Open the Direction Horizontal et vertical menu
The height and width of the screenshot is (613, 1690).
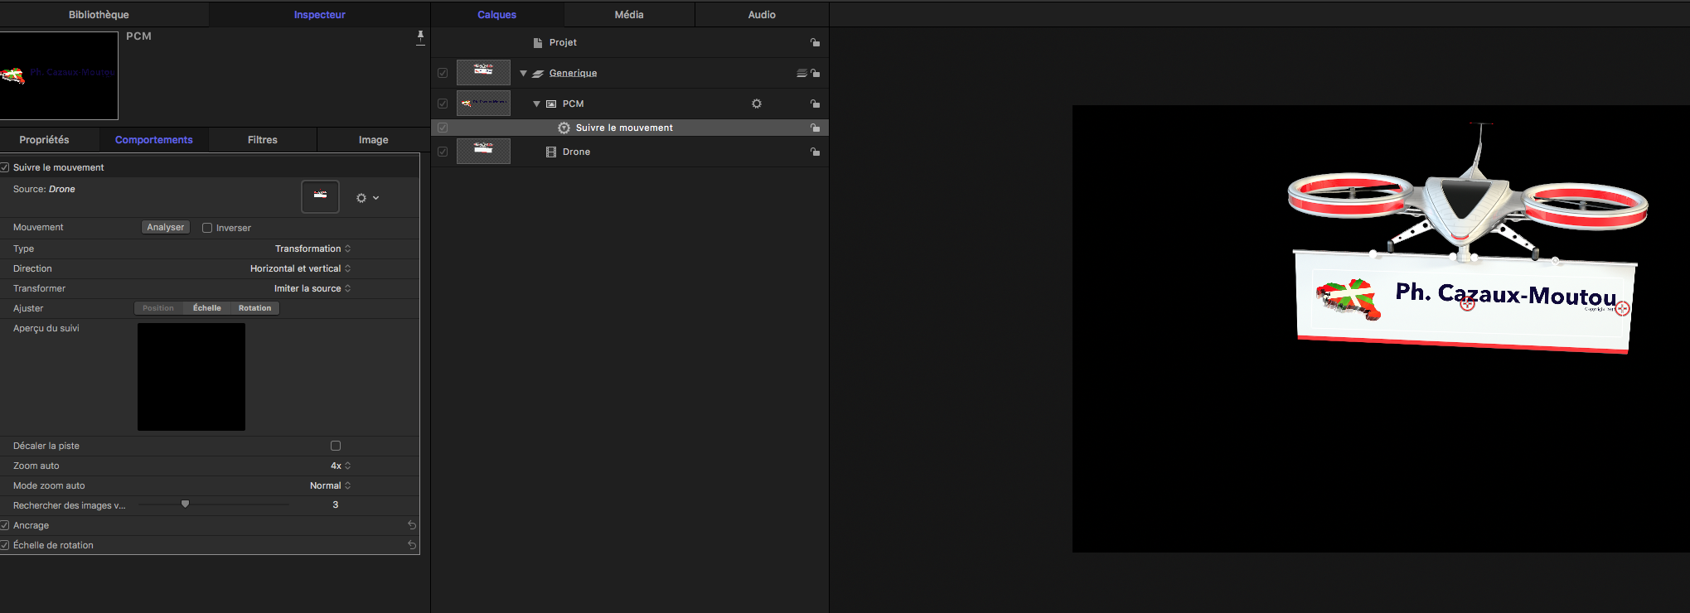pos(300,268)
